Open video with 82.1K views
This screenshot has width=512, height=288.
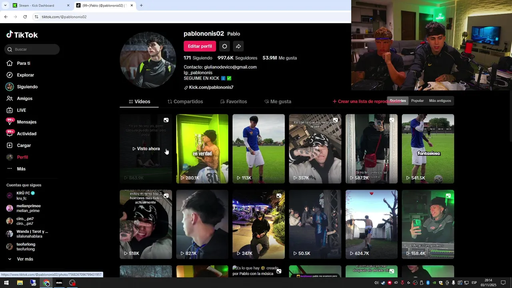[x=202, y=224]
